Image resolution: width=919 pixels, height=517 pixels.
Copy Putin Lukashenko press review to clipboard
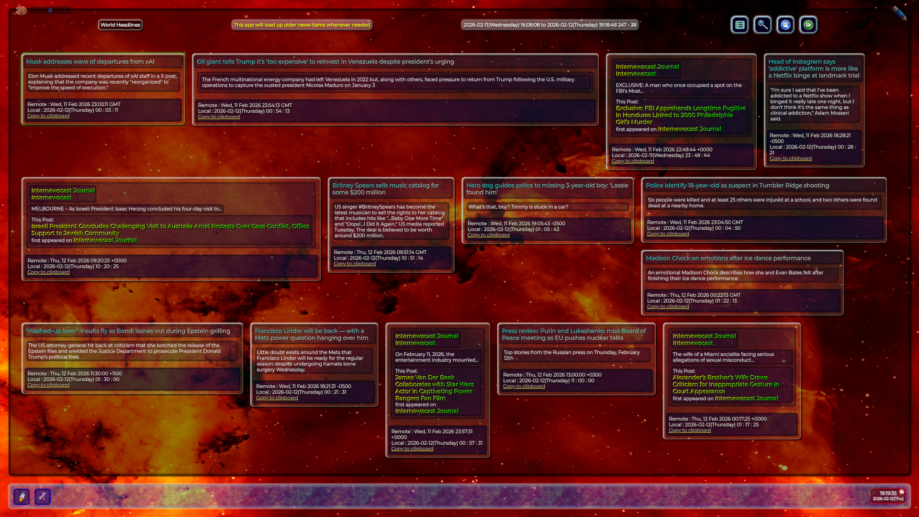[x=524, y=386]
